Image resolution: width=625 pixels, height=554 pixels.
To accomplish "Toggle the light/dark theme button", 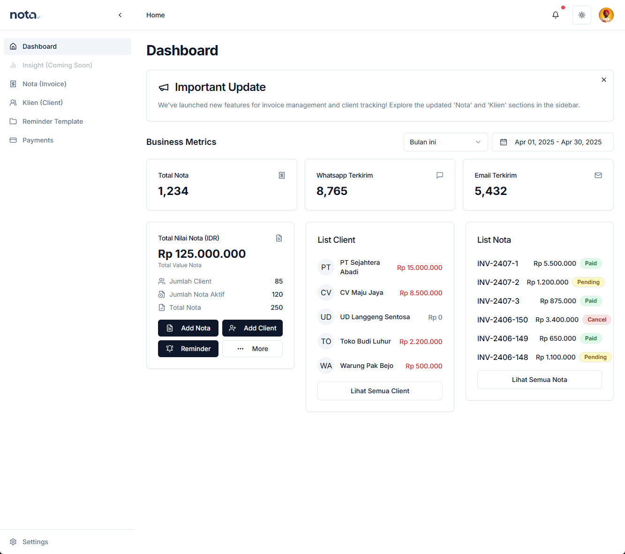I will coord(582,15).
